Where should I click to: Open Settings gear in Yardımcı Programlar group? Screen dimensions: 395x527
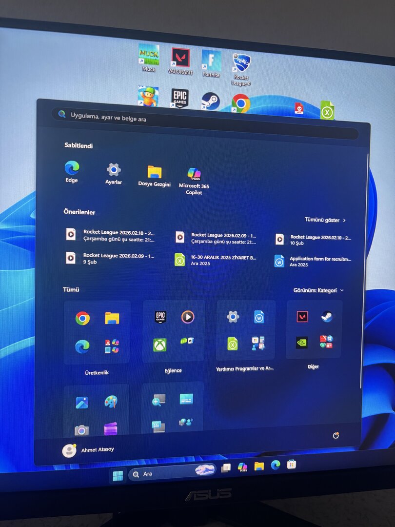coord(233,316)
